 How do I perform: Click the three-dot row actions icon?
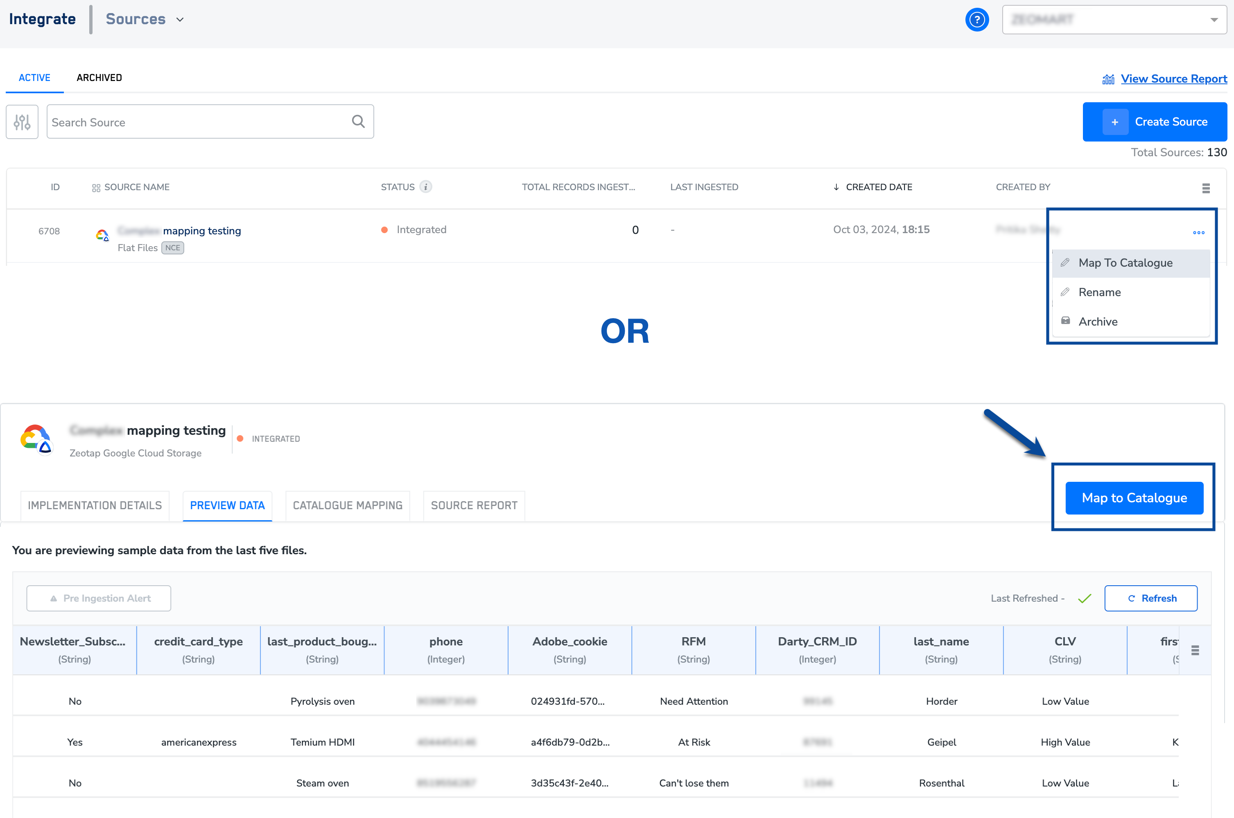1198,233
